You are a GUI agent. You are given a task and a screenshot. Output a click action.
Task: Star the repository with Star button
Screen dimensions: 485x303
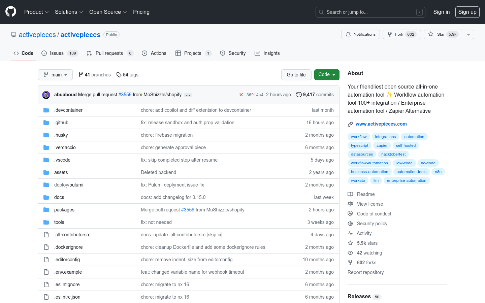point(443,34)
